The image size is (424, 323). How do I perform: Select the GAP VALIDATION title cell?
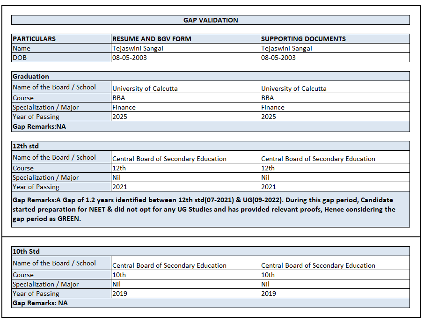pos(211,20)
